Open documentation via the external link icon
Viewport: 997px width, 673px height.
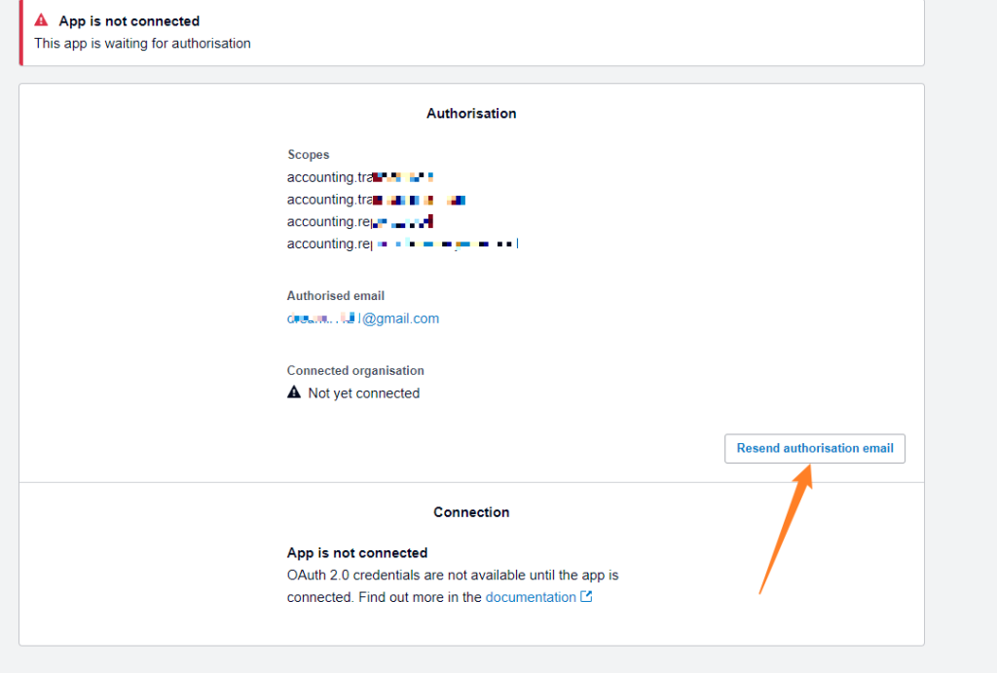pos(586,596)
